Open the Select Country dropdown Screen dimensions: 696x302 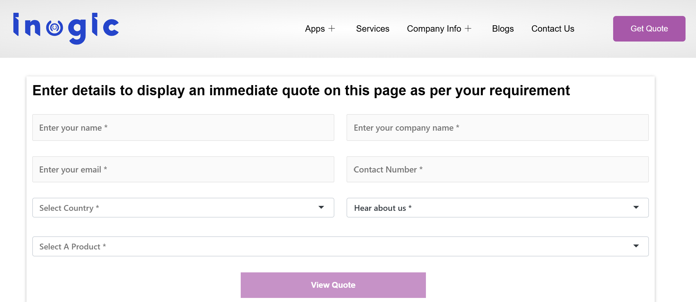click(x=183, y=207)
